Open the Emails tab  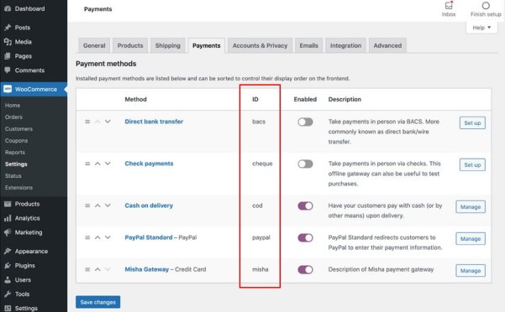pos(309,45)
